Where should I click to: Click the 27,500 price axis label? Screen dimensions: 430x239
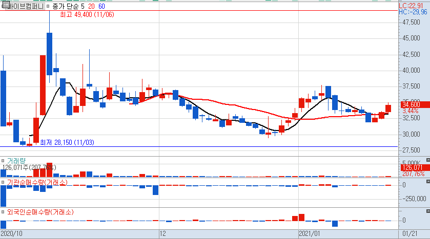[411, 150]
